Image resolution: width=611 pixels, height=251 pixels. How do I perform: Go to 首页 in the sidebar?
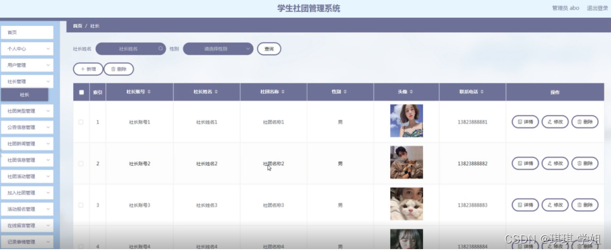(x=27, y=32)
